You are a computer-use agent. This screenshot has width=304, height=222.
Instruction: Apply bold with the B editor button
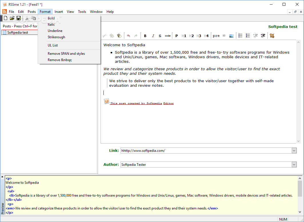click(x=145, y=36)
